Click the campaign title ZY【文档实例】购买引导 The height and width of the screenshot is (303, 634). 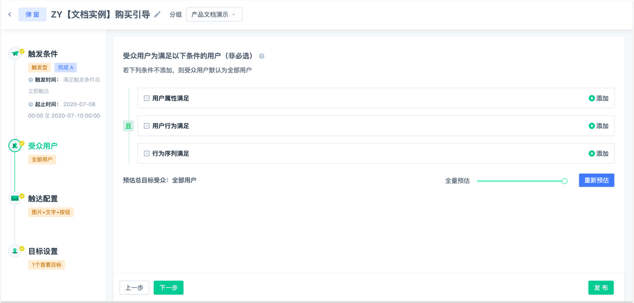point(100,15)
